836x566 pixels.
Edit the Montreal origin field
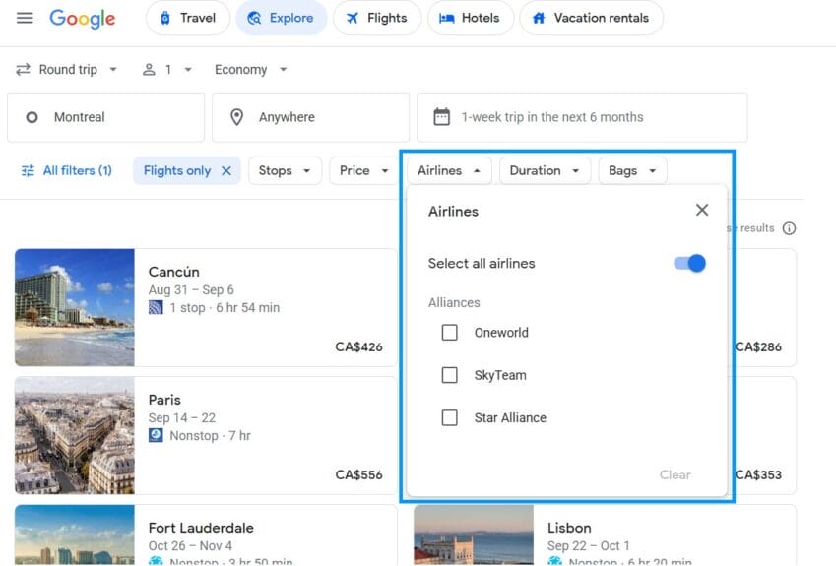point(105,117)
